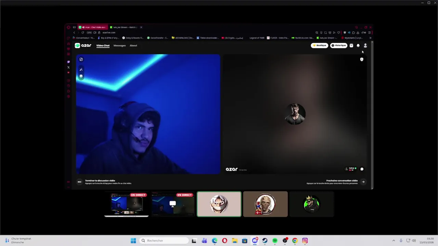Click the Azar logo
438x246 pixels.
(x=83, y=45)
